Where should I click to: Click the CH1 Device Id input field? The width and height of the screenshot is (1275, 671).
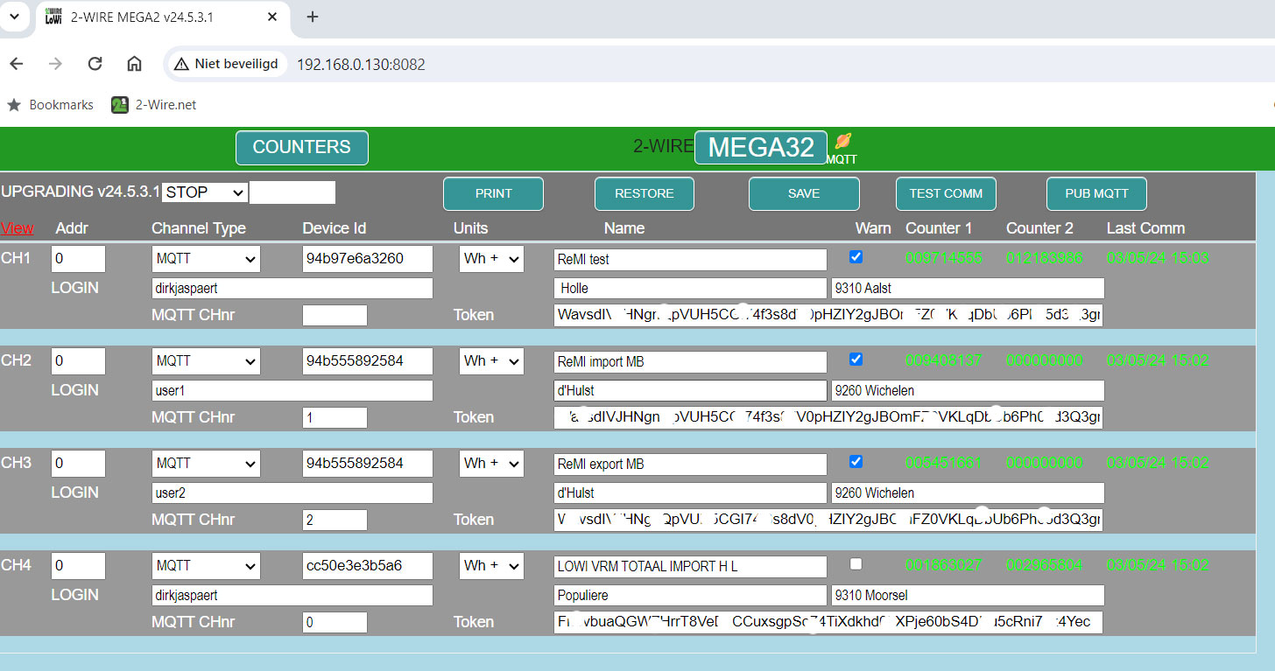coord(368,259)
